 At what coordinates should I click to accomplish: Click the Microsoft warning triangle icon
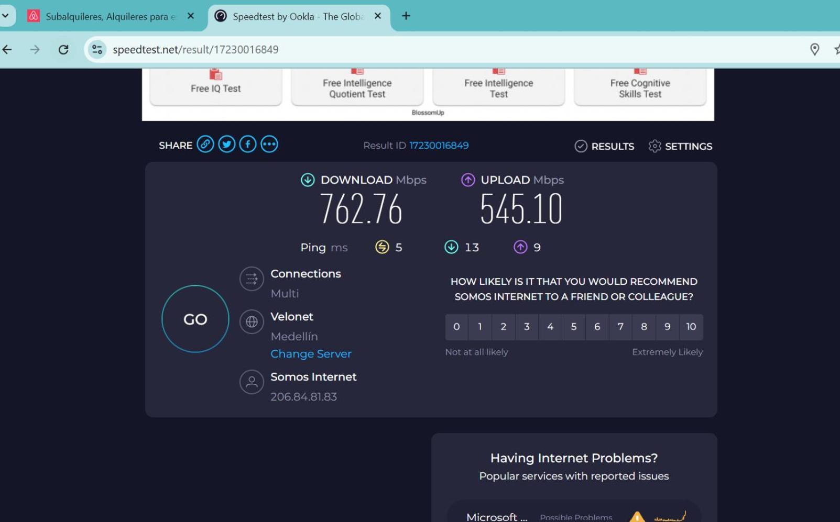[637, 517]
